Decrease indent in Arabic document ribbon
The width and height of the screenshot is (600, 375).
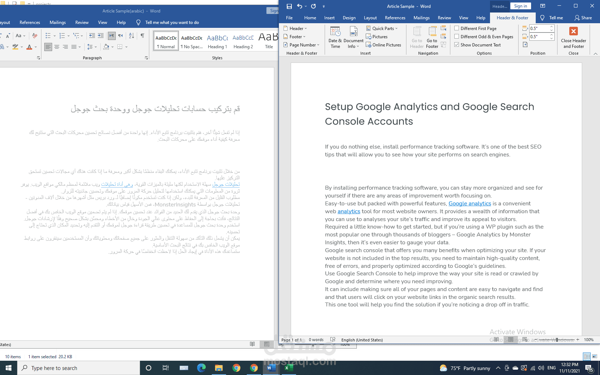click(92, 35)
